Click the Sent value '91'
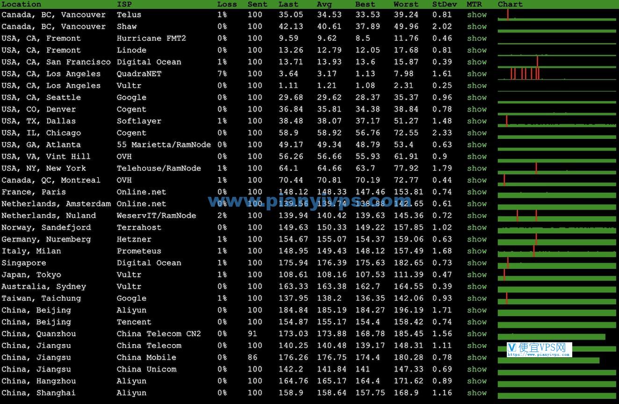 tap(252, 333)
